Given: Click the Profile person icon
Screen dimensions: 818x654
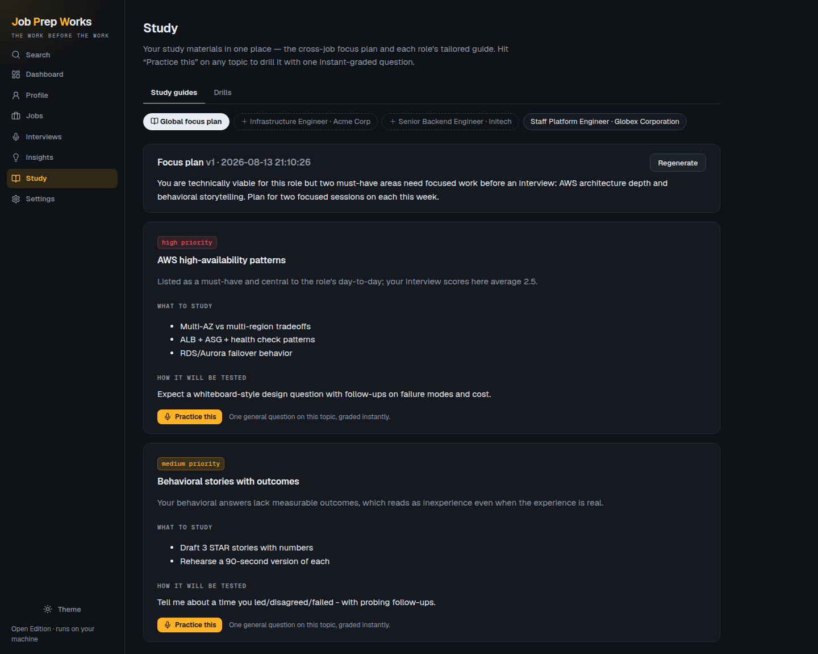Looking at the screenshot, I should click(16, 96).
